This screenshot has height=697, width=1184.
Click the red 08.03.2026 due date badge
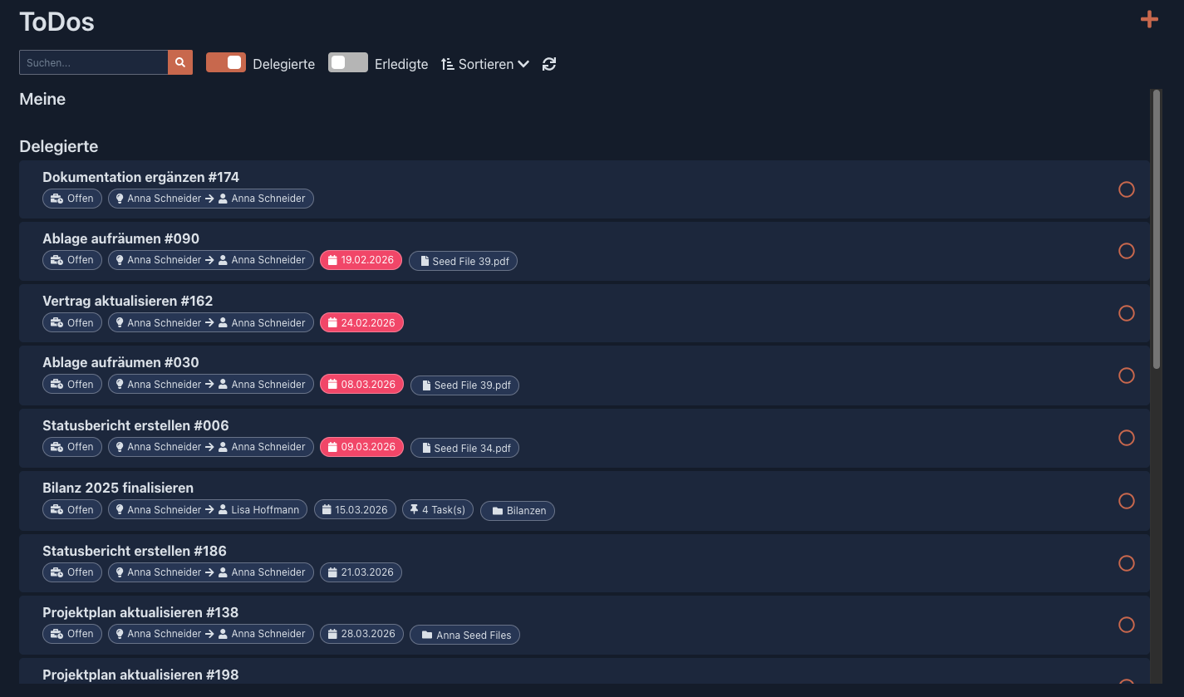pyautogui.click(x=361, y=384)
